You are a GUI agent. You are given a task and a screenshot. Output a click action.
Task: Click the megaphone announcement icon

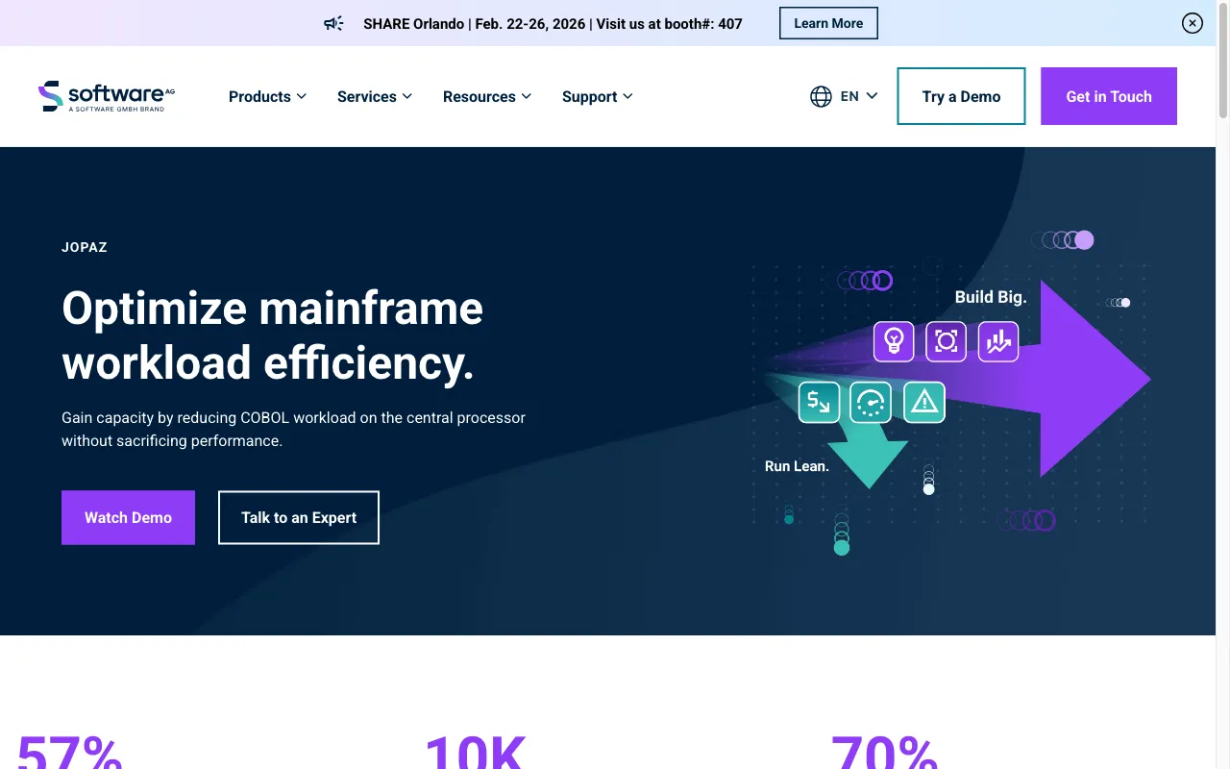(333, 23)
